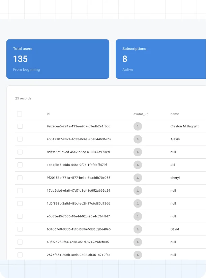Viewport: 206px width, 278px height.
Task: Select checkbox for id 2576f851-806b-4cd8-9d02-3b4614719fea
Action: (x=20, y=255)
